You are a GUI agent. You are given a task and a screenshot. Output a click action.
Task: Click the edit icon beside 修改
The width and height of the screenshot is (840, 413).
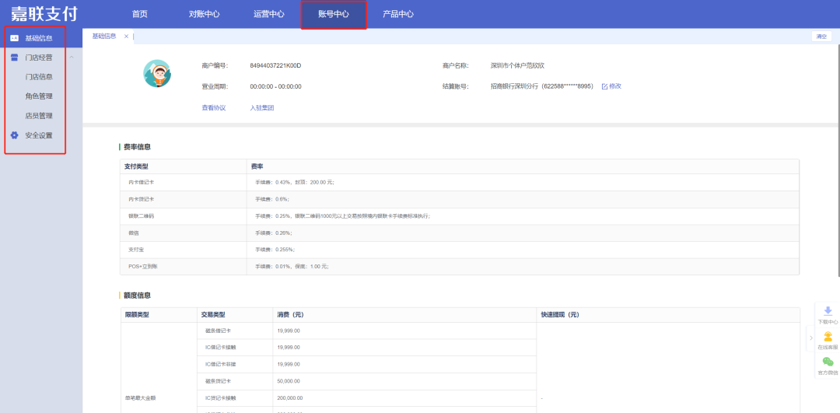point(605,86)
